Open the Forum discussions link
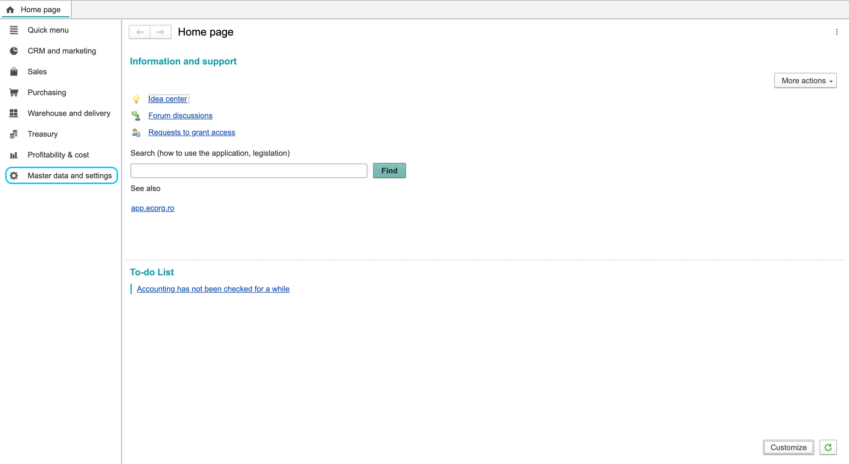849x464 pixels. (180, 116)
